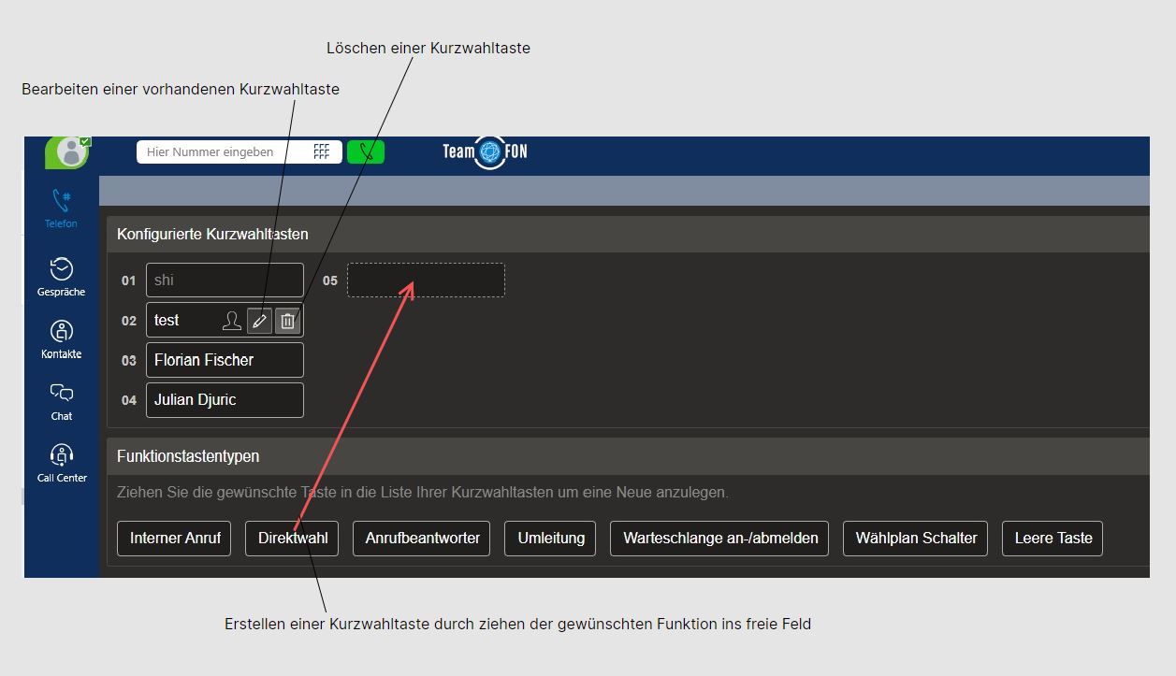
Task: Select the Julian Djuric speed dial key
Action: [225, 400]
